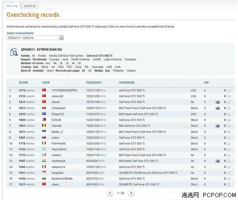Image resolution: width=238 pixels, height=200 pixels.
Task: Open comments bubble in slavis's row
Action: pyautogui.click(x=228, y=185)
